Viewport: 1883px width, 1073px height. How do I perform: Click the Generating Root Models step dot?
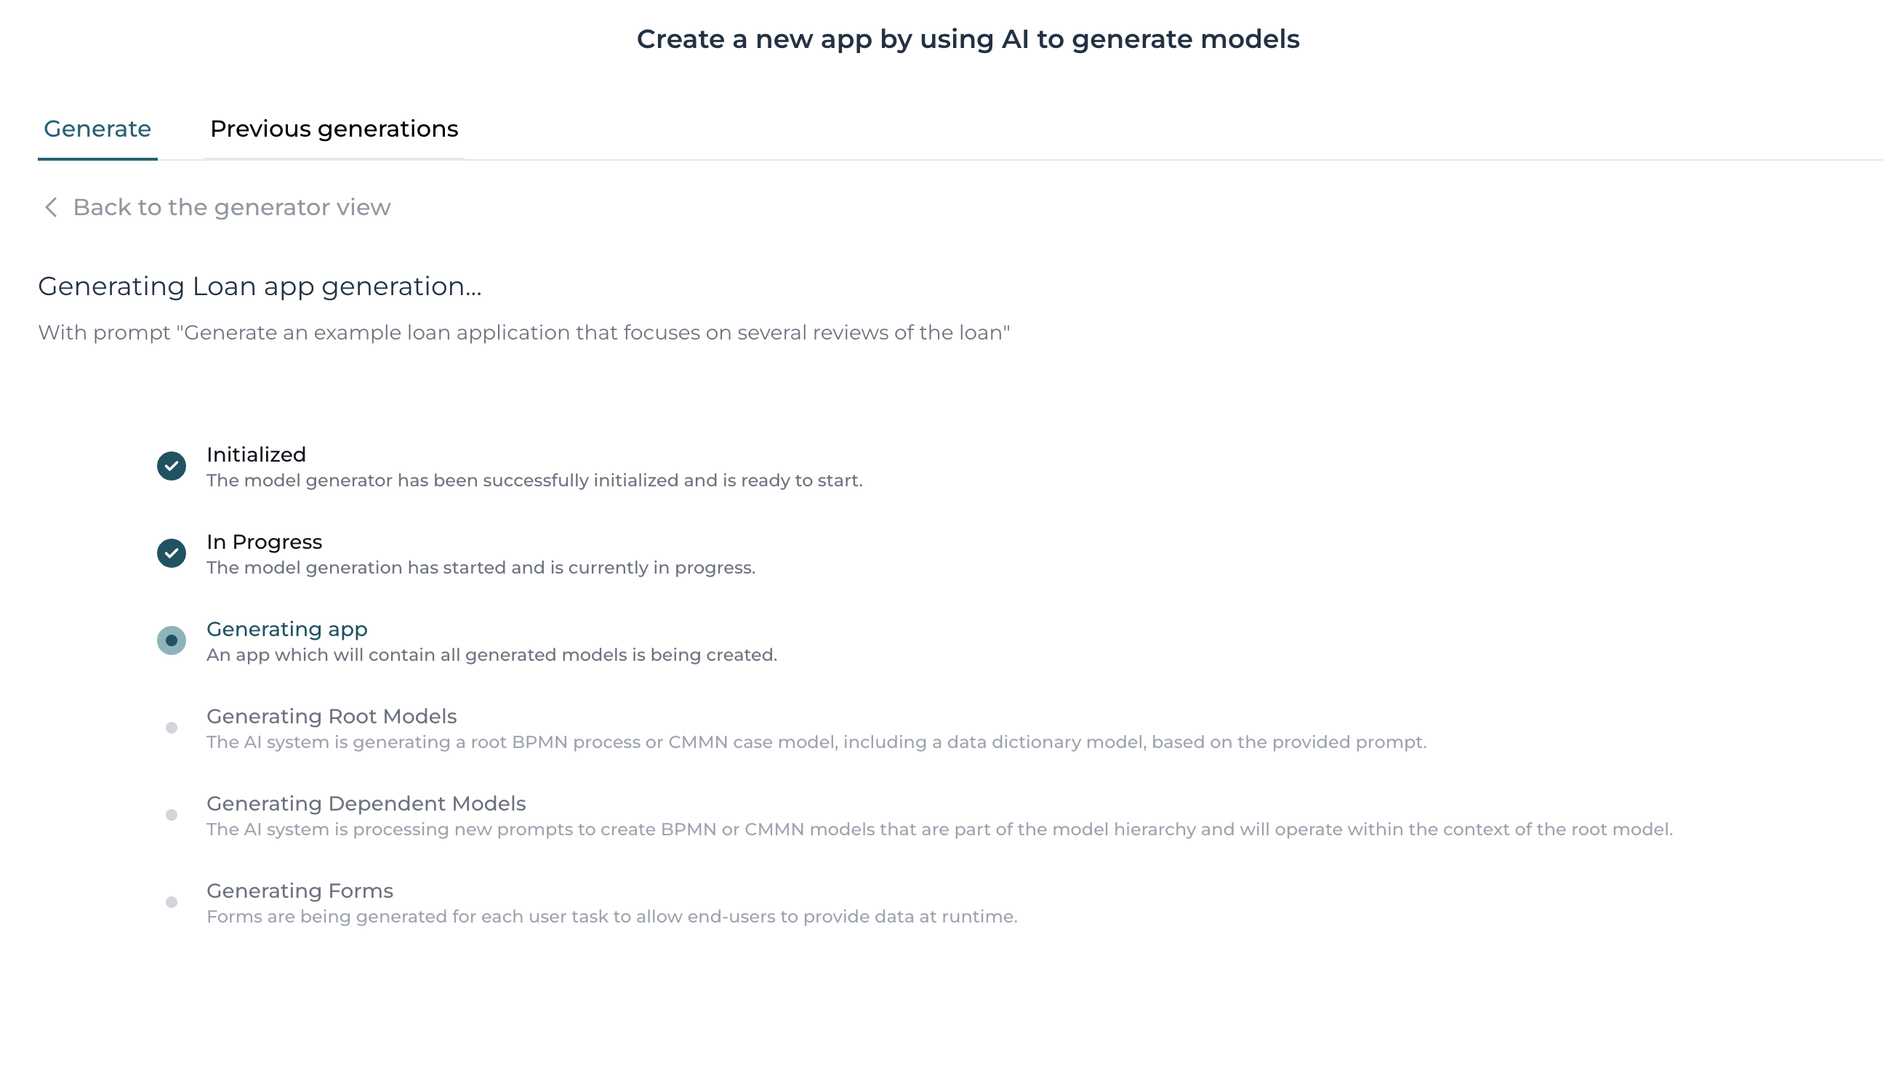[x=172, y=728]
